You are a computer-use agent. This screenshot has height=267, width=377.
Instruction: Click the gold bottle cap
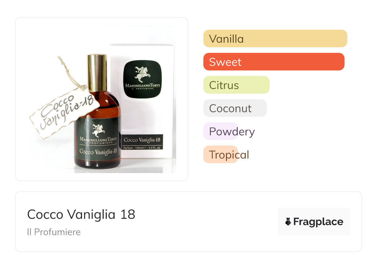pyautogui.click(x=97, y=73)
